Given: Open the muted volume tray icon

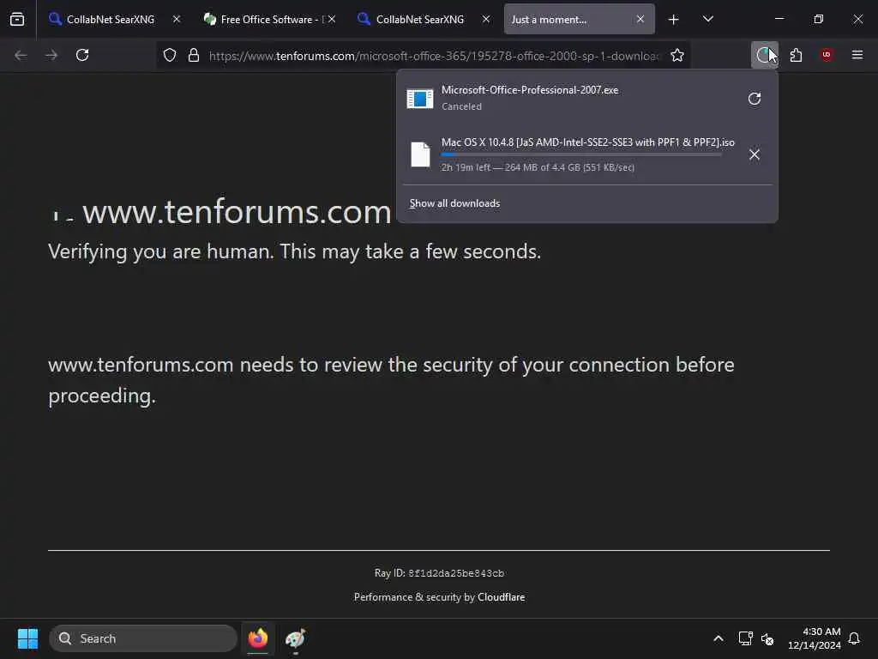Looking at the screenshot, I should [767, 638].
